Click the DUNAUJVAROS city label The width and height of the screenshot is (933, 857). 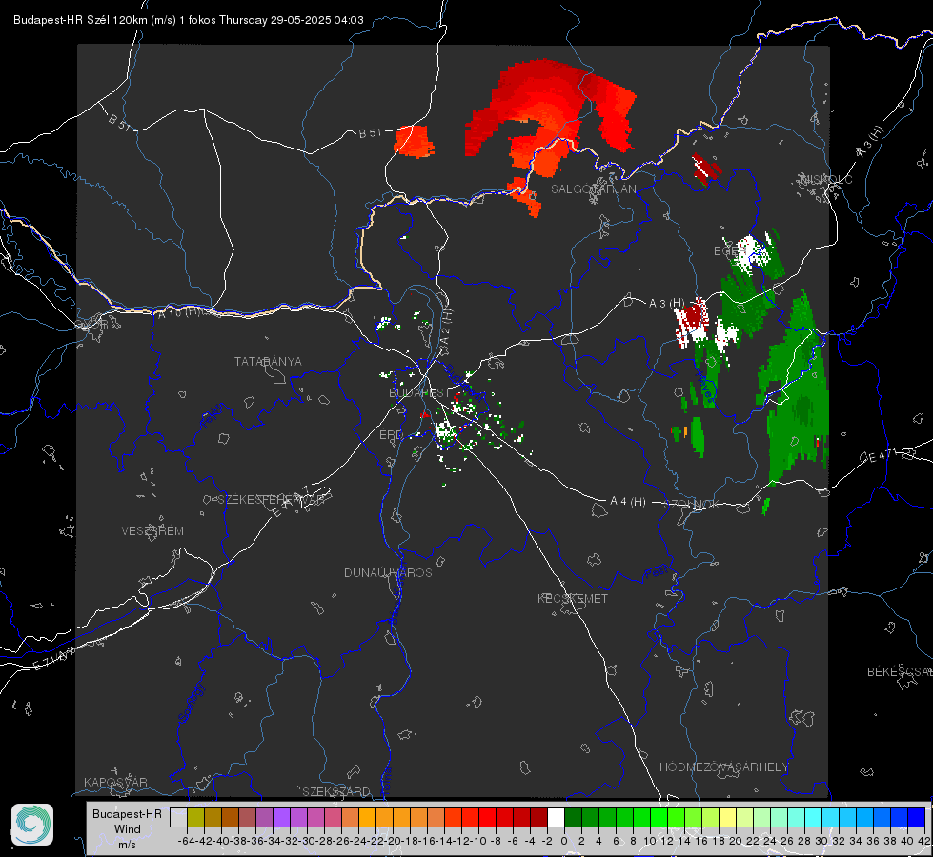388,572
